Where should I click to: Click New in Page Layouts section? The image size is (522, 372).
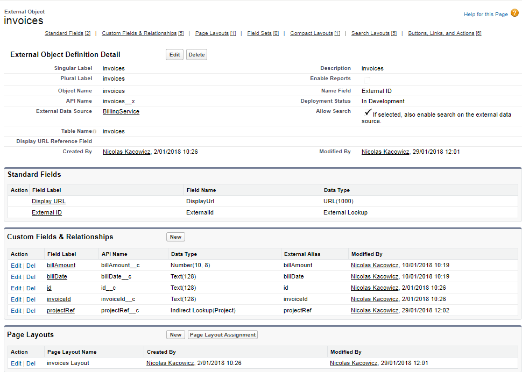click(175, 335)
